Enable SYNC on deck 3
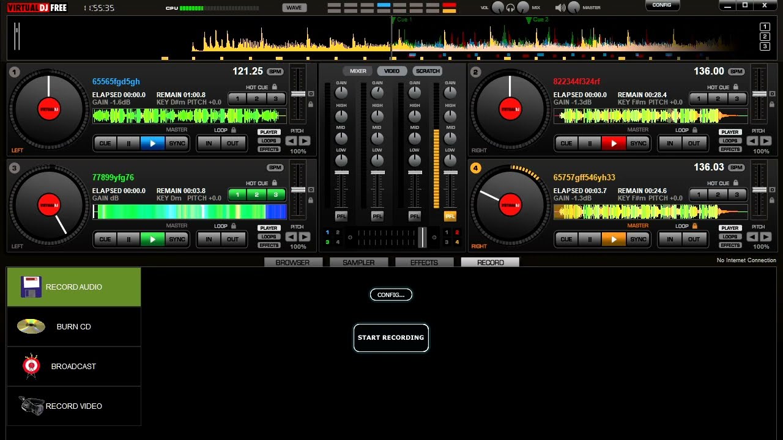Screen dimensions: 783x440 tap(177, 239)
